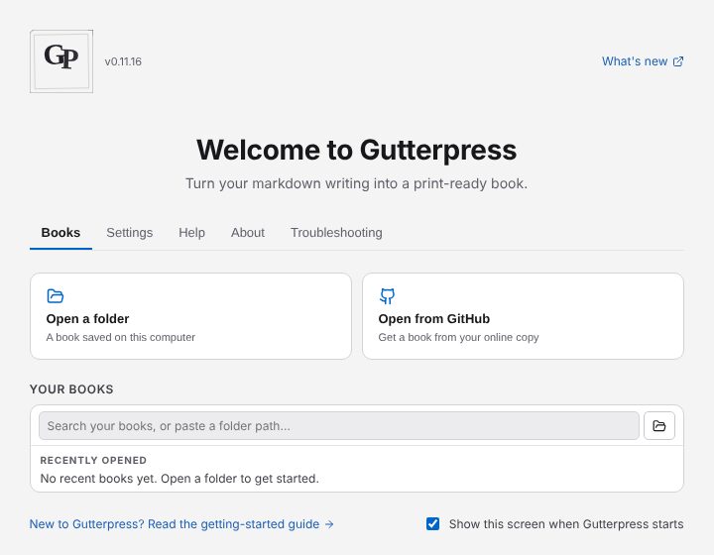The image size is (714, 555).
Task: Click the RECENTLY OPENED heading
Action: point(93,461)
